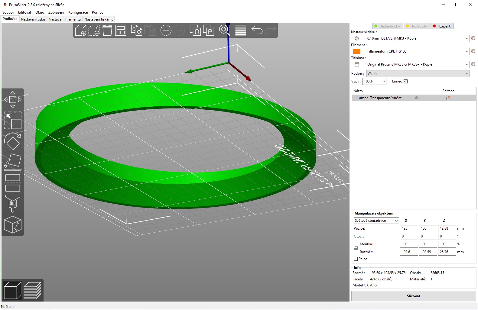Click the Undo arrow in the toolbar
478x310 pixels.
pyautogui.click(x=257, y=31)
